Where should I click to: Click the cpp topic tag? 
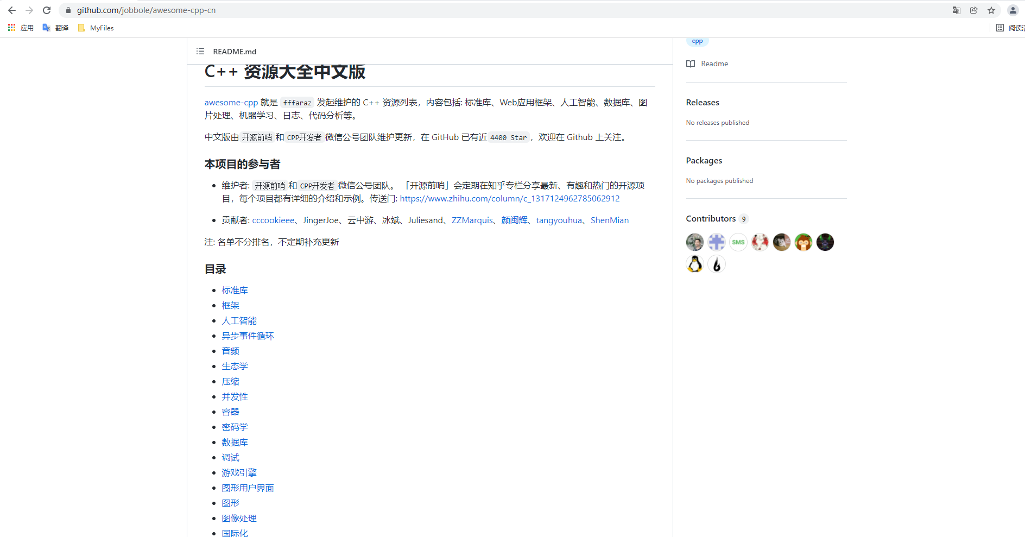[698, 41]
